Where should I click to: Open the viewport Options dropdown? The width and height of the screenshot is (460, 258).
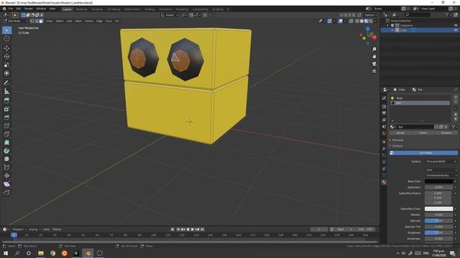371,15
